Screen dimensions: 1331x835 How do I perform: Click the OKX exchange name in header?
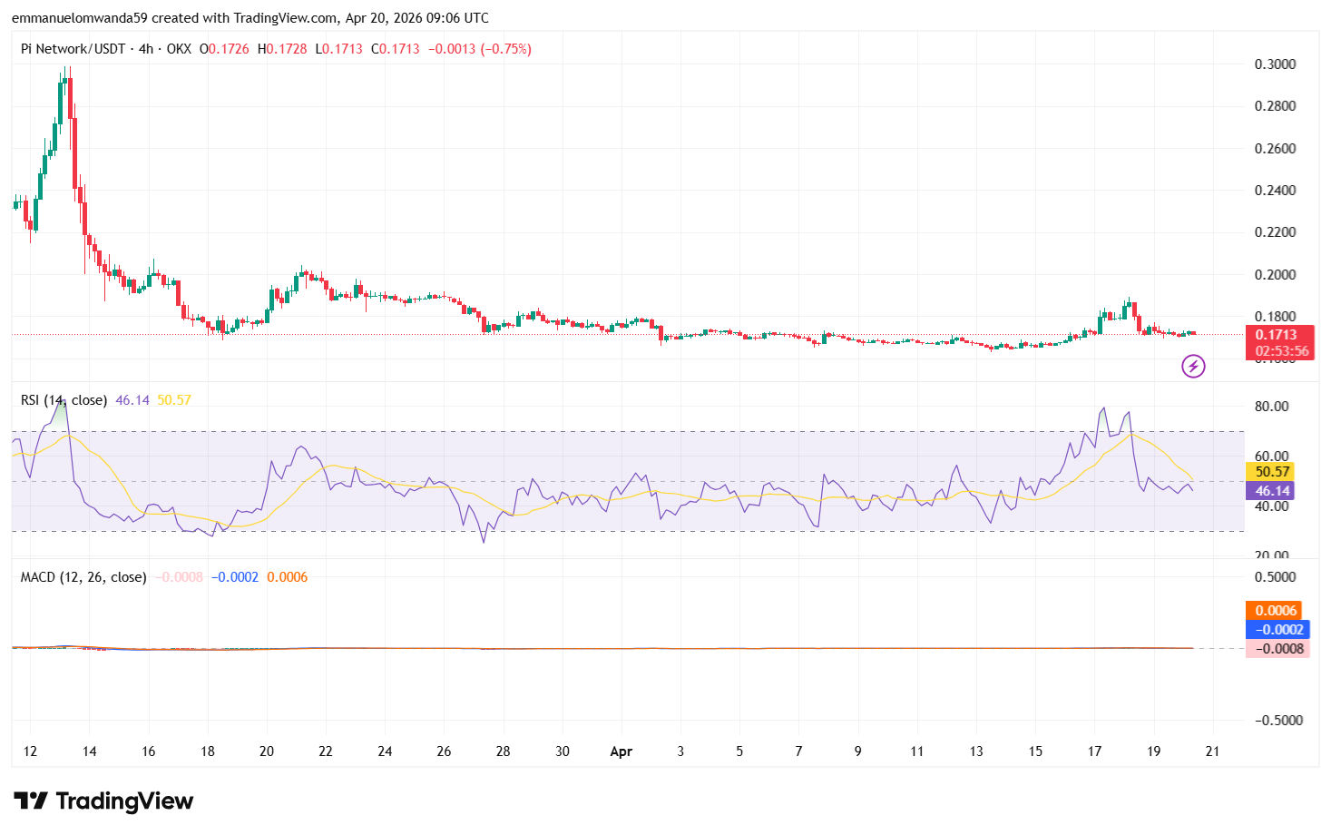tap(179, 49)
